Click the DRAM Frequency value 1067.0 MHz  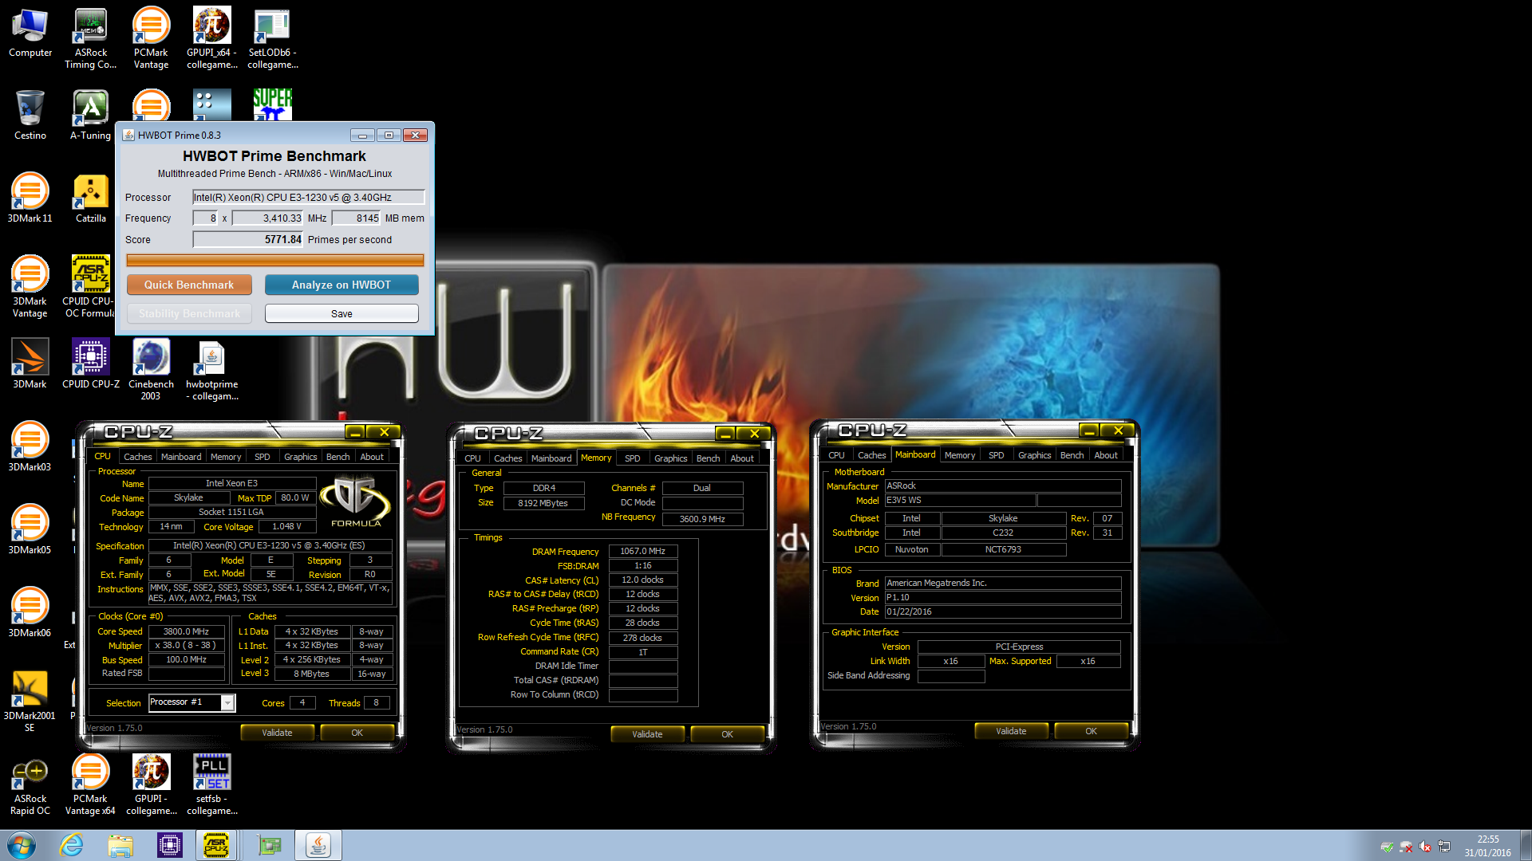[643, 551]
